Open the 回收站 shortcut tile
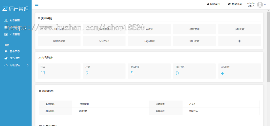Viewport: 270px width, 126px height. (149, 29)
